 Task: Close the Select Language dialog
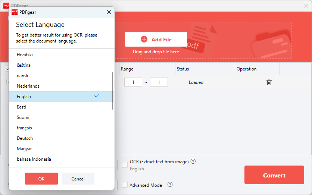109,12
